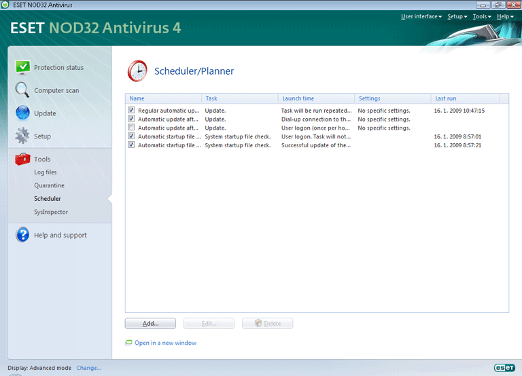Sort by Settings column header
The image size is (522, 376).
click(x=393, y=98)
